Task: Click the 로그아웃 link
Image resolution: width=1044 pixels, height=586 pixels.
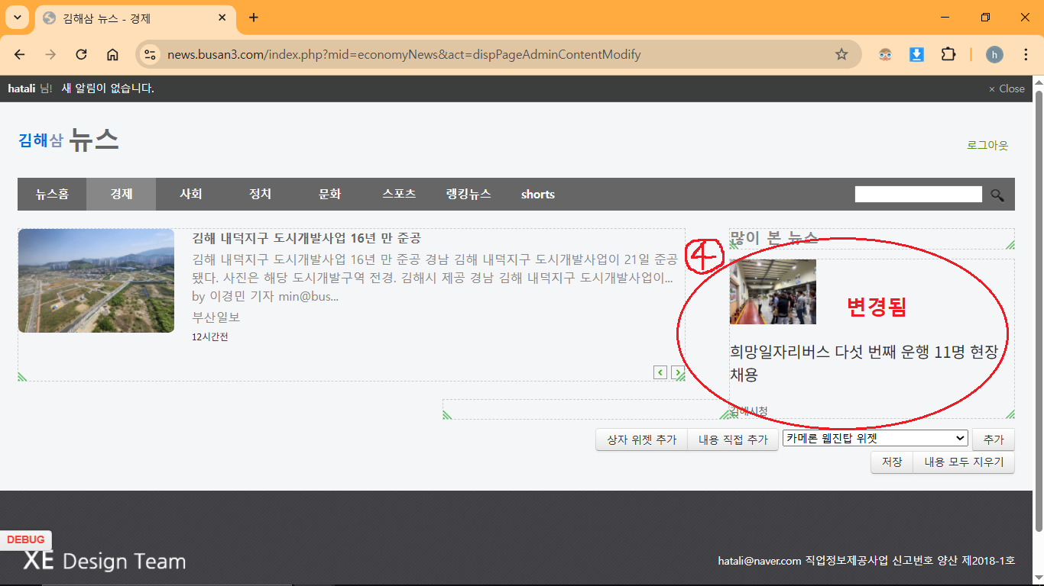Action: coord(987,145)
